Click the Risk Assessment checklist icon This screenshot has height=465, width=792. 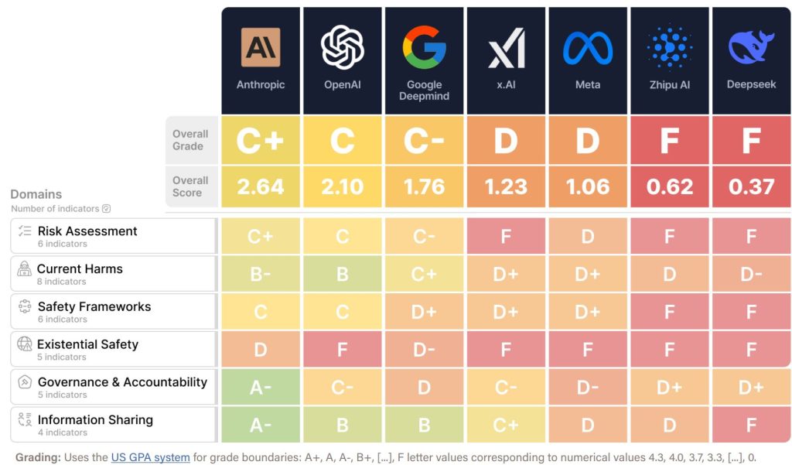pos(25,231)
